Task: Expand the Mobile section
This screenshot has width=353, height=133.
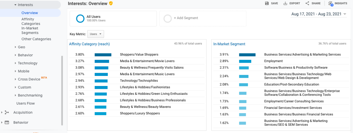Action: [x=16, y=71]
